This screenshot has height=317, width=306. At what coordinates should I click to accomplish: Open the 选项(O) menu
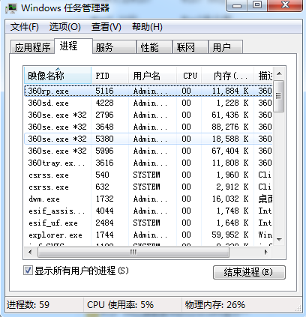pos(64,27)
